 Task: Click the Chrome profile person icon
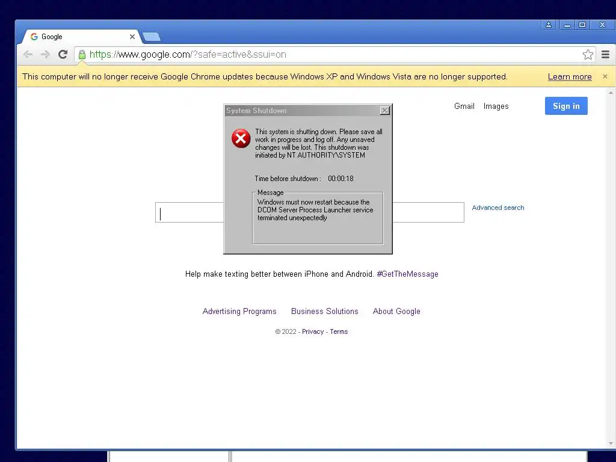click(549, 25)
